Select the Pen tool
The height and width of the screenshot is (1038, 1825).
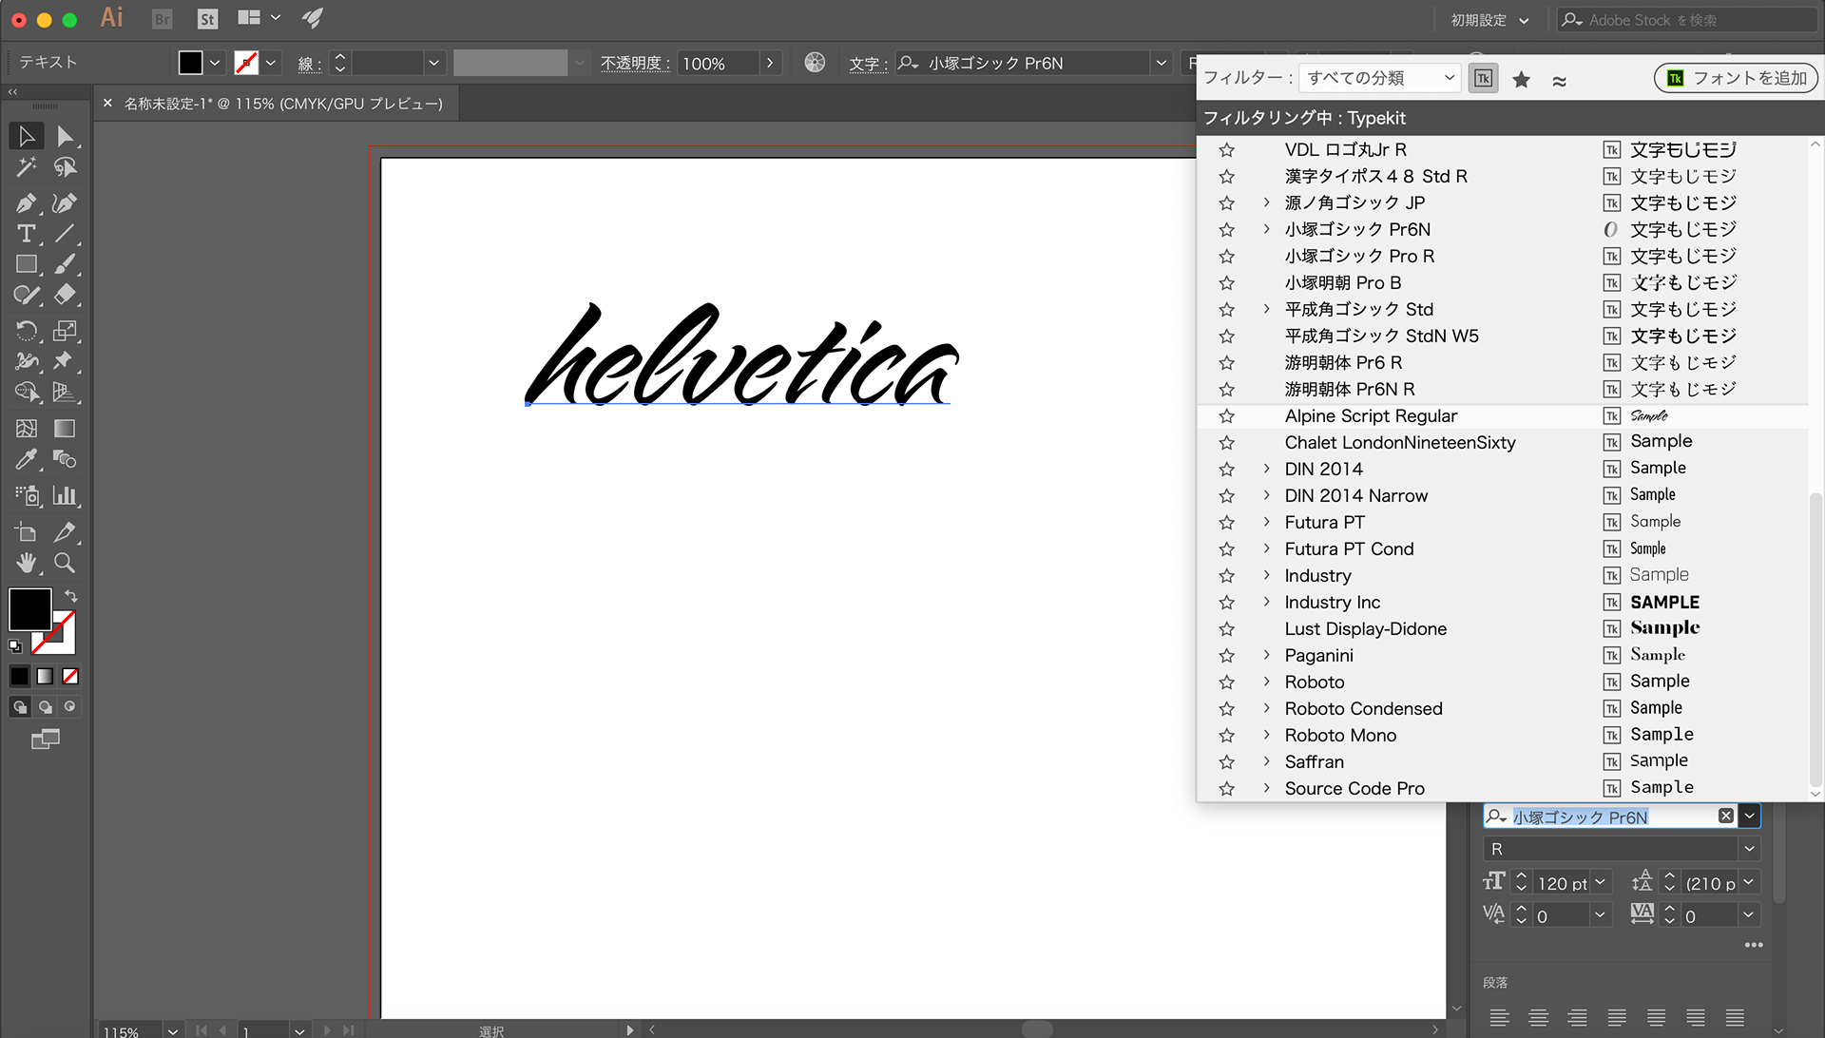coord(27,202)
